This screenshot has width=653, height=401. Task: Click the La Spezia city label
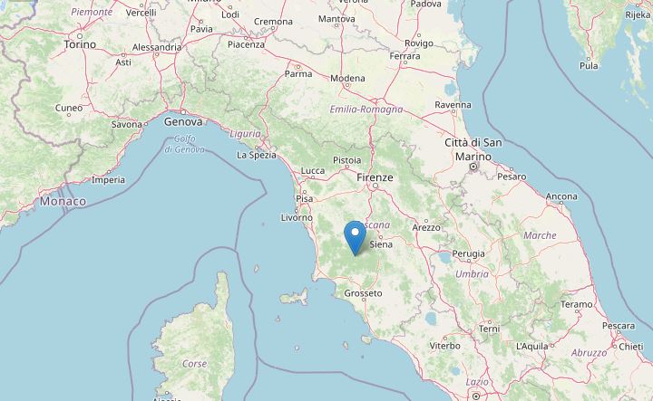256,155
